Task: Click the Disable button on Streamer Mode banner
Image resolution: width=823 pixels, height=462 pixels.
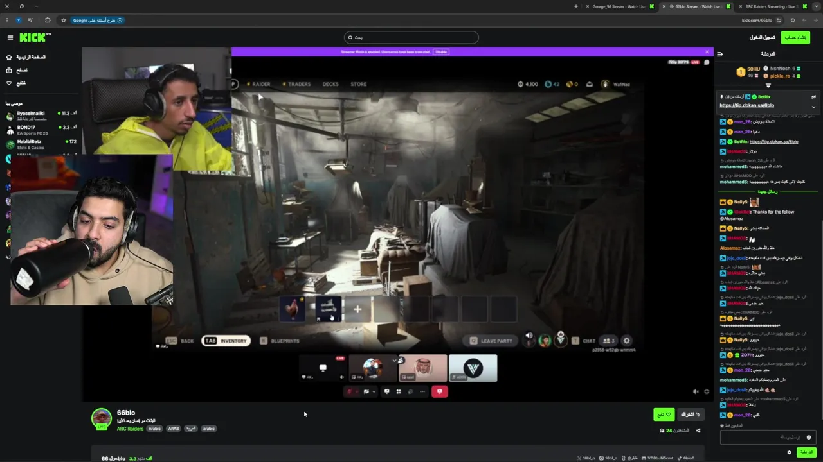Action: [x=440, y=52]
